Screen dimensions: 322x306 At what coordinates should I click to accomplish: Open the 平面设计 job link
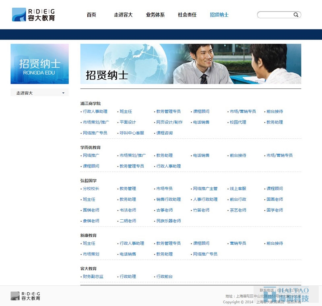click(x=128, y=122)
